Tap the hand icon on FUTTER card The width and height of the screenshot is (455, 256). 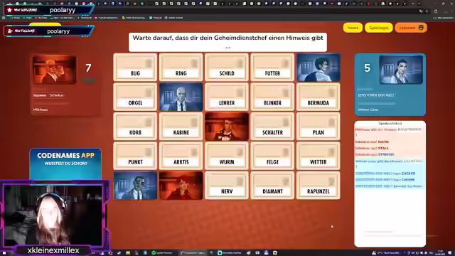[x=286, y=63]
